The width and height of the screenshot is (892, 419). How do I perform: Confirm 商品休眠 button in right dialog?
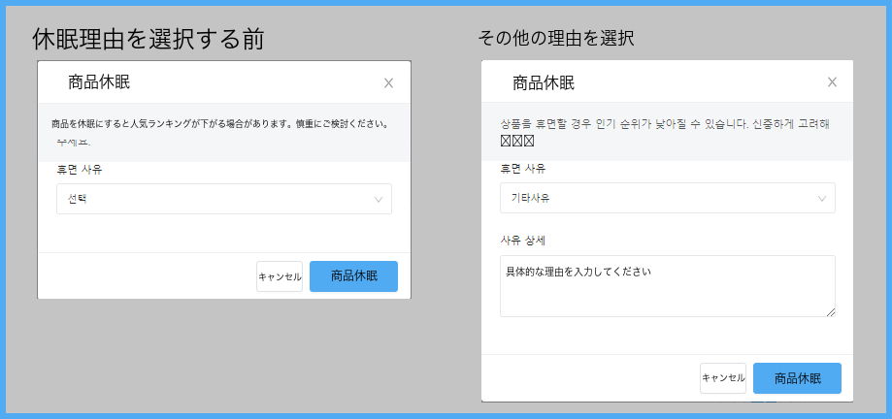point(797,378)
